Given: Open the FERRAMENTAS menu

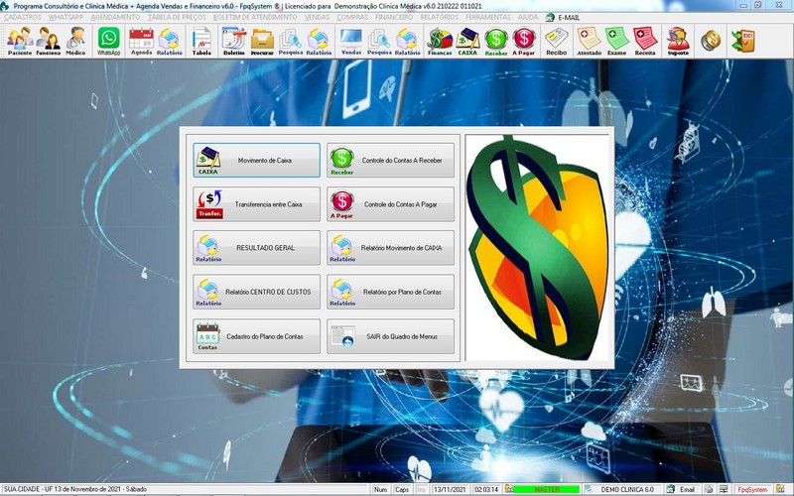Looking at the screenshot, I should tap(487, 17).
